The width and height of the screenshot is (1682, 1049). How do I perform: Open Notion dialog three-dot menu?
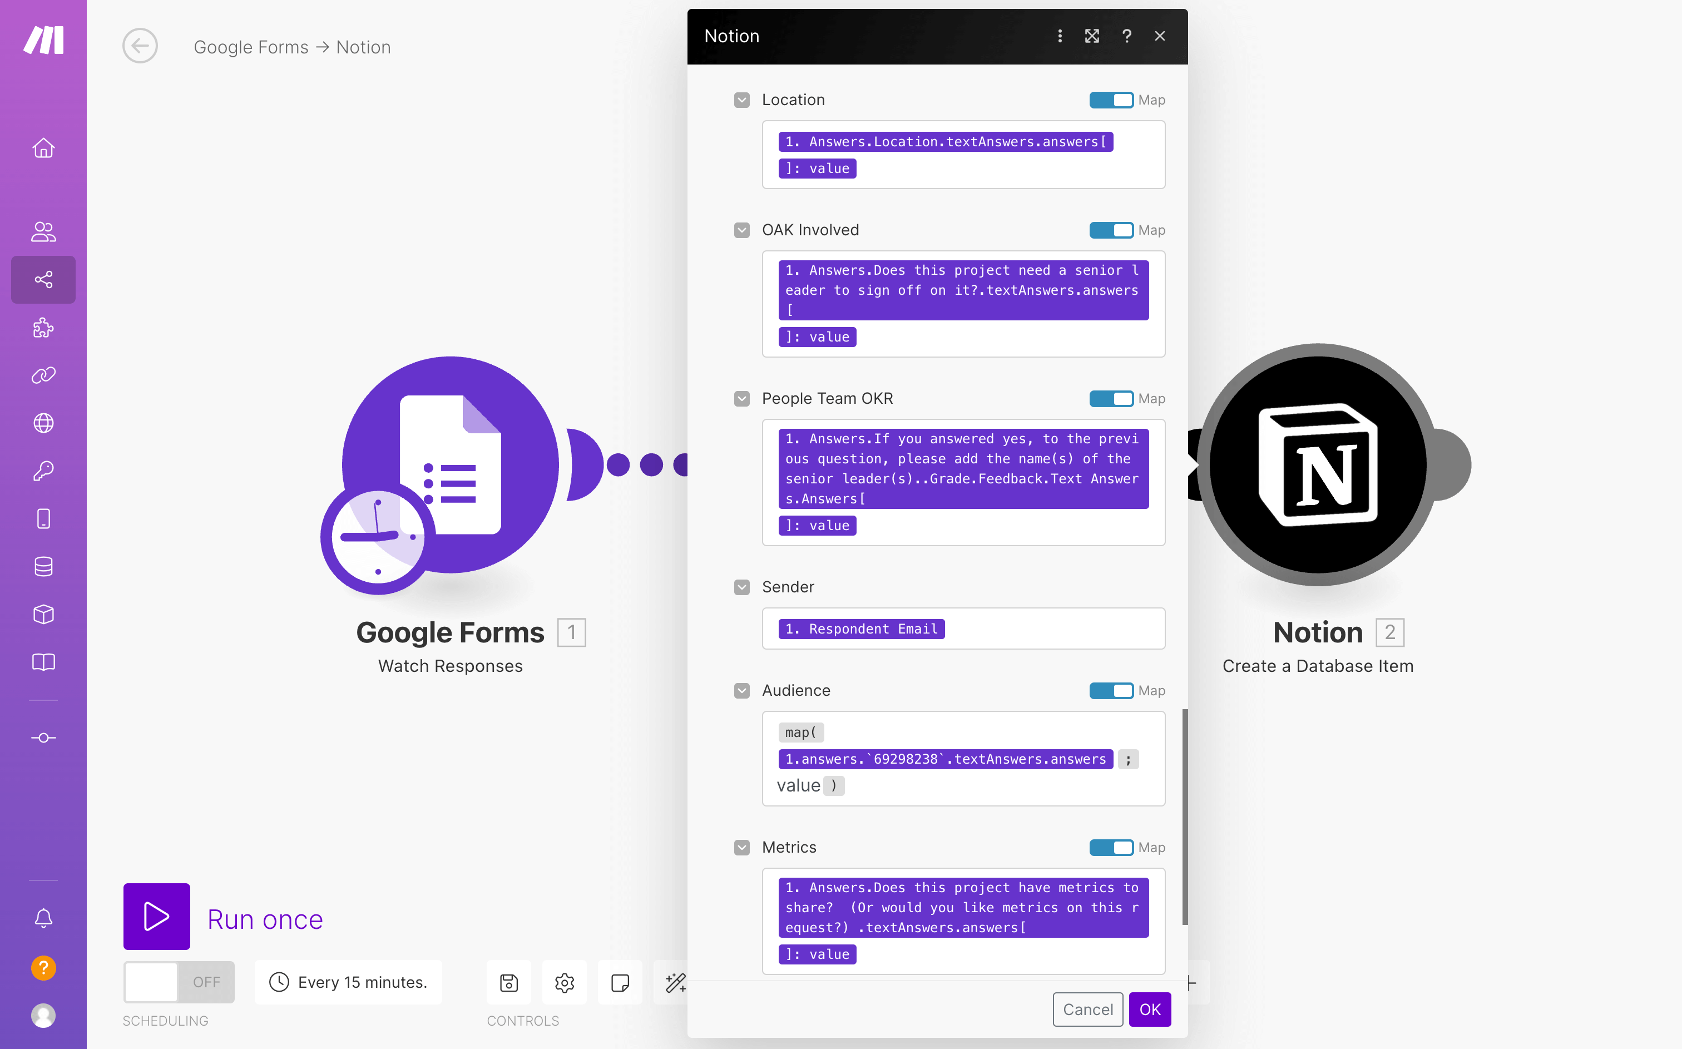(1060, 36)
